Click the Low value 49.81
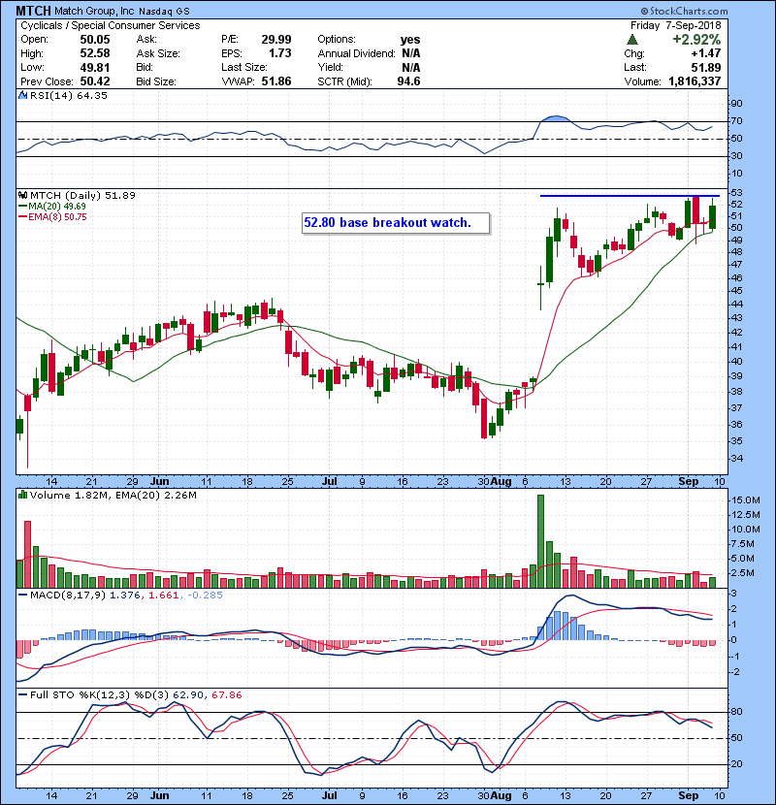Image resolution: width=776 pixels, height=805 pixels. (x=95, y=67)
